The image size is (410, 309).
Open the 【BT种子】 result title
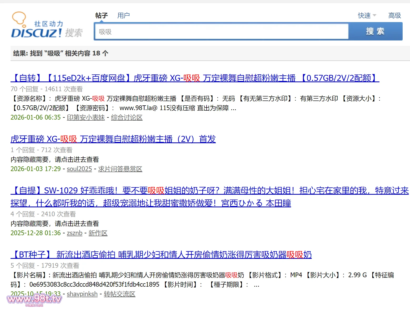[x=161, y=255]
